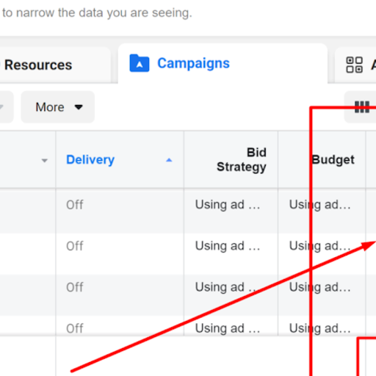This screenshot has width=376, height=376.
Task: Sort by the Delivery column header
Action: coord(90,159)
